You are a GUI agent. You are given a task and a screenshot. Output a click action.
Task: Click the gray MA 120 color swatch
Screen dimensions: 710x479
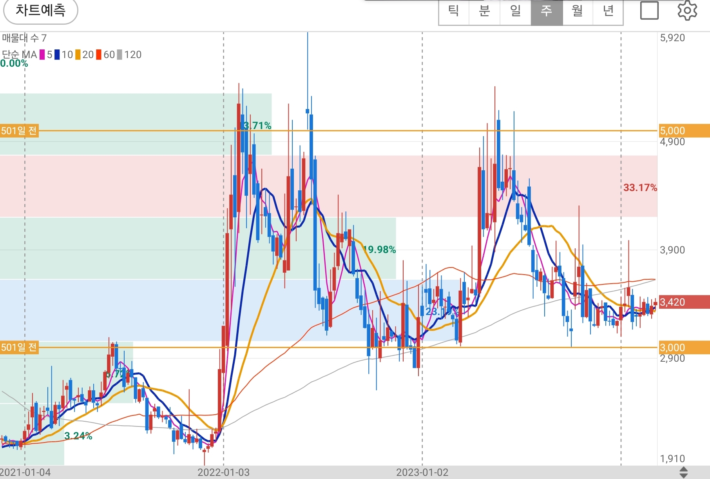pyautogui.click(x=120, y=55)
